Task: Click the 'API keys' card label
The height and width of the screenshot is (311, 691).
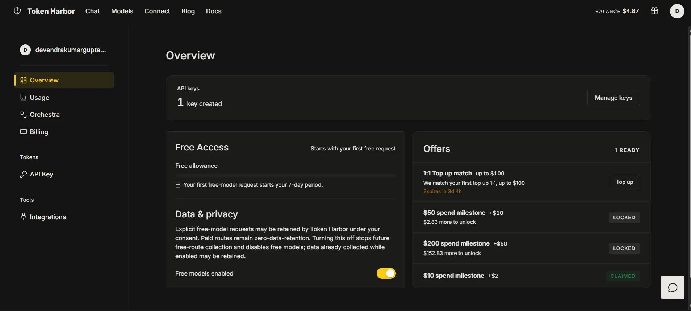Action: click(188, 89)
